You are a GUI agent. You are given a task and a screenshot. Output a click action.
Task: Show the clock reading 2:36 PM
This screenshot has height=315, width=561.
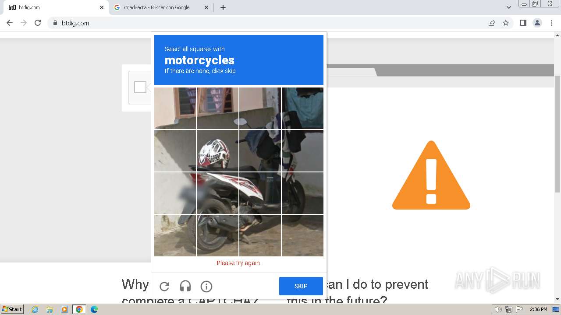(538, 309)
